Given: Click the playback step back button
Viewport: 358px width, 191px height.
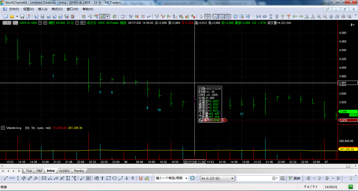Looking at the screenshot, I should tap(308, 178).
